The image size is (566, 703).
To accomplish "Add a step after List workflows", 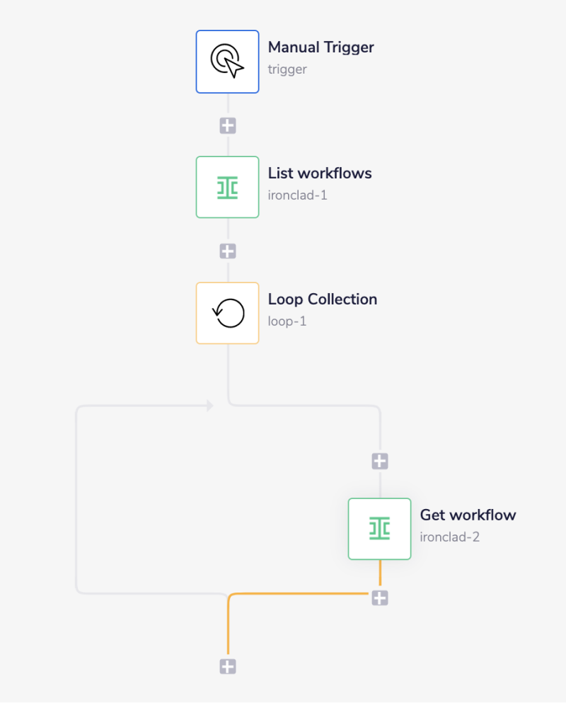I will 227,250.
